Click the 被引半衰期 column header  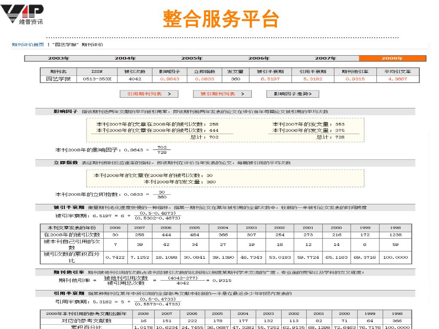tap(270, 72)
